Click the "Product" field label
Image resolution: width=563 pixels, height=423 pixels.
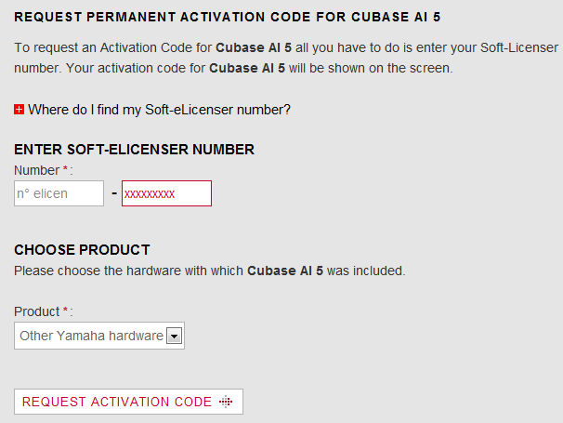pyautogui.click(x=37, y=311)
